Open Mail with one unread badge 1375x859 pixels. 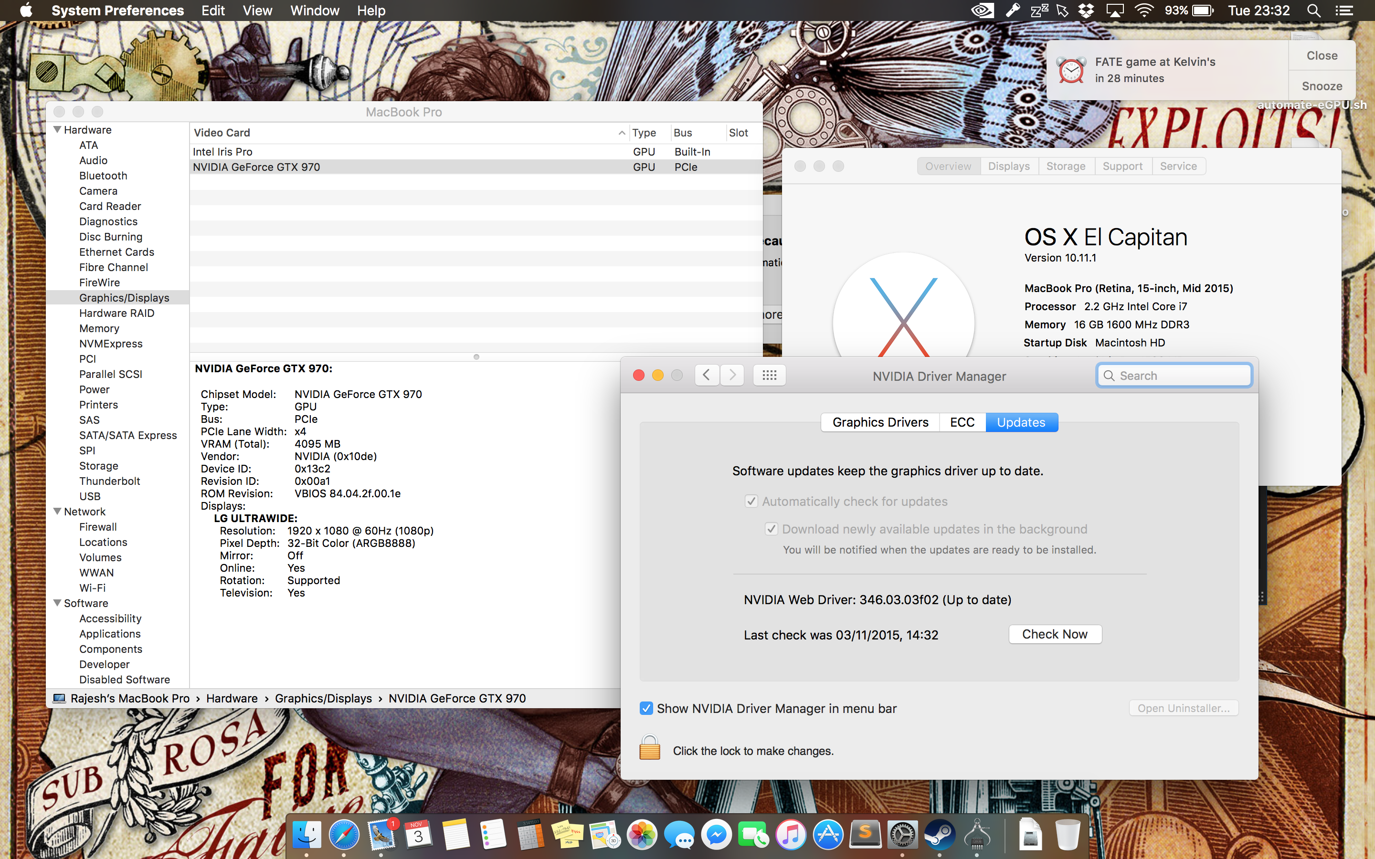pos(381,835)
